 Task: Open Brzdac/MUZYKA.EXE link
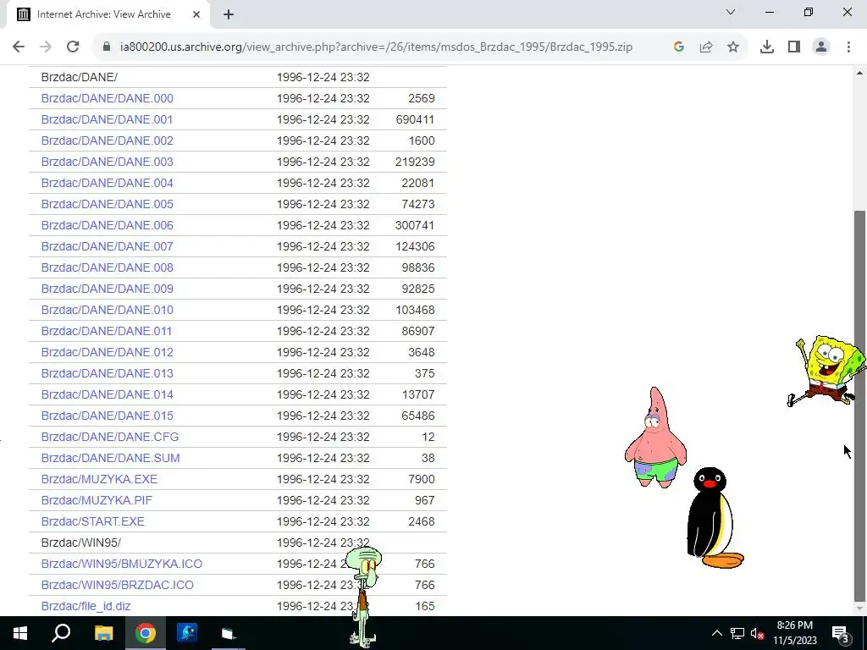coord(100,479)
